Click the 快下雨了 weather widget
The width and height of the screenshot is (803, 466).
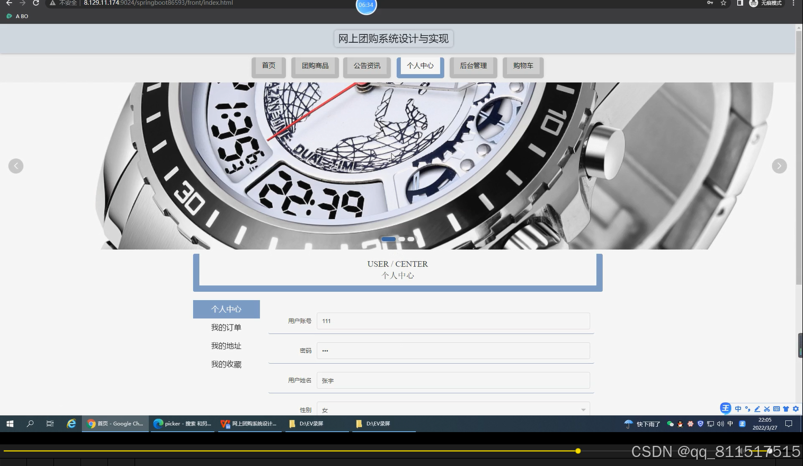point(643,424)
